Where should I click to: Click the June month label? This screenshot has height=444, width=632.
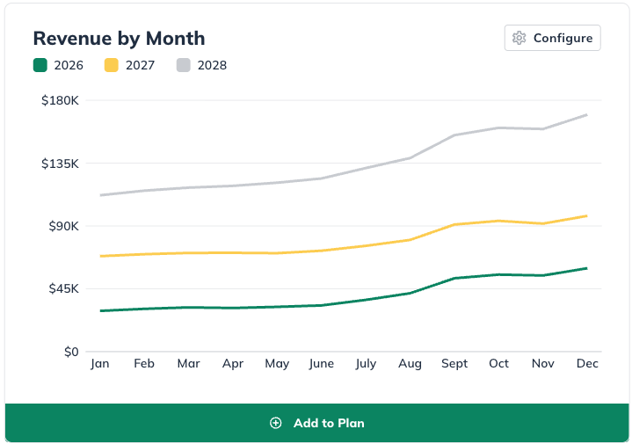[x=321, y=364]
